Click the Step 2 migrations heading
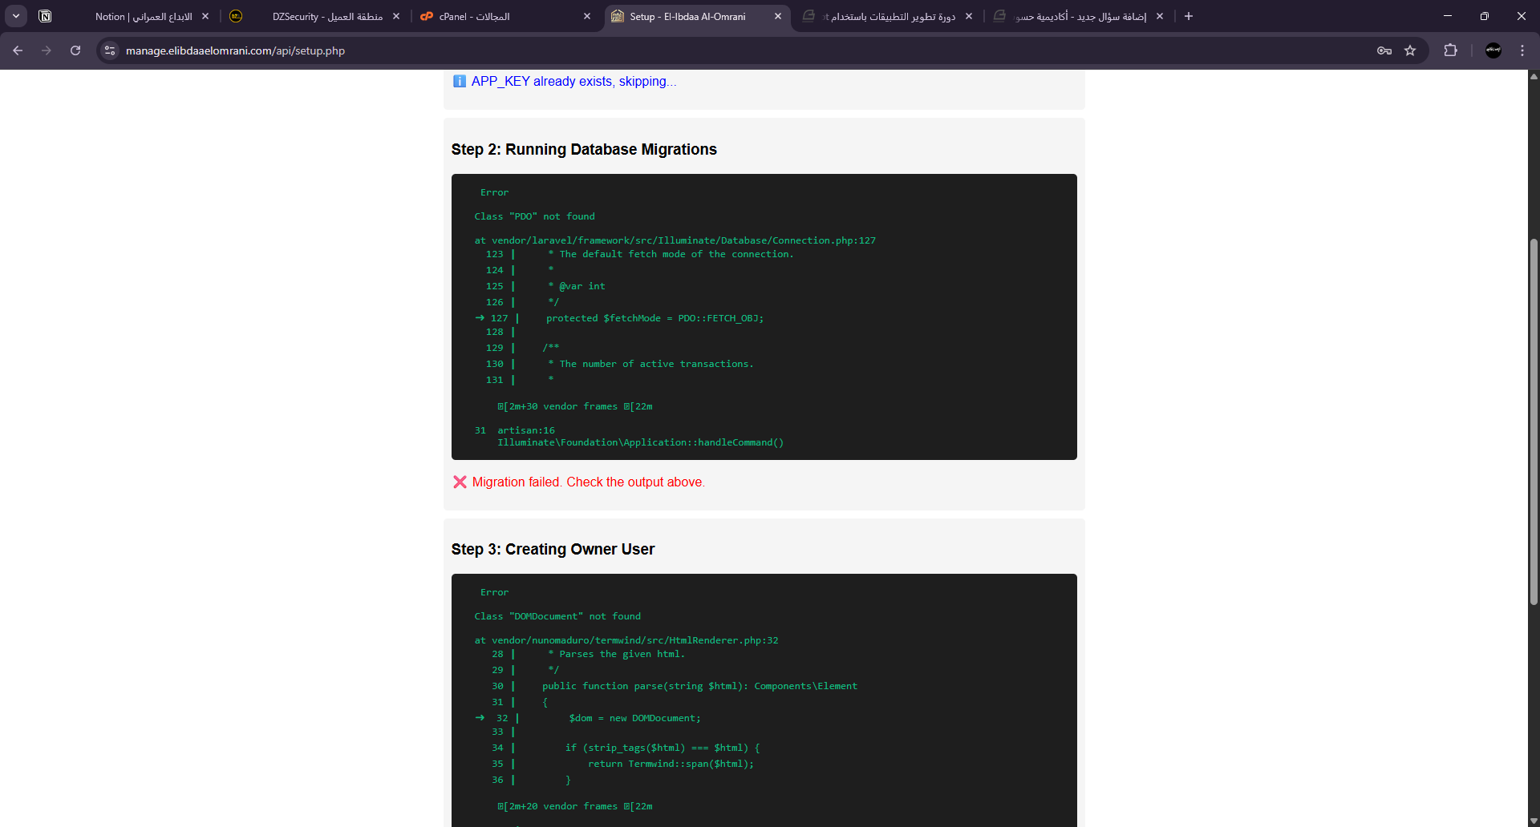 pyautogui.click(x=584, y=150)
